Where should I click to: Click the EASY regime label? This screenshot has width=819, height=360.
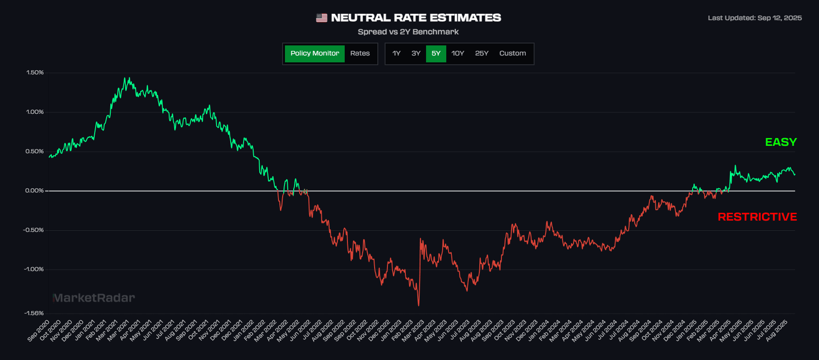[x=780, y=142]
